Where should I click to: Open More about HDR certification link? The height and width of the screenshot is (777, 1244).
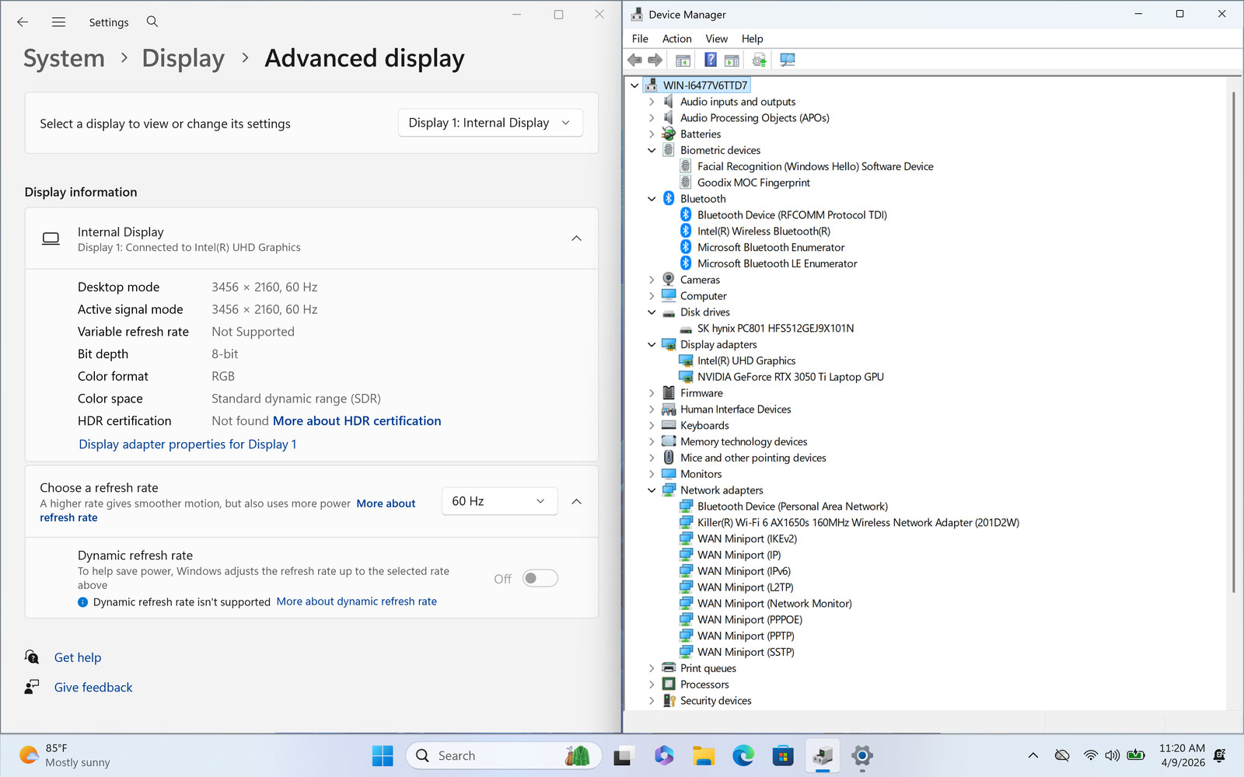pyautogui.click(x=357, y=421)
